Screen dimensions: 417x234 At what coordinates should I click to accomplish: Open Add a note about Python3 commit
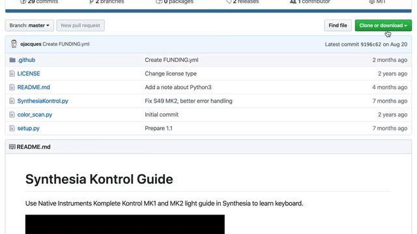(x=178, y=87)
